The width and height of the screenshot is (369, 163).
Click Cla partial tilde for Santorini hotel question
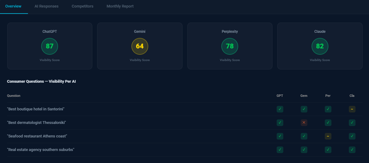tap(352, 109)
